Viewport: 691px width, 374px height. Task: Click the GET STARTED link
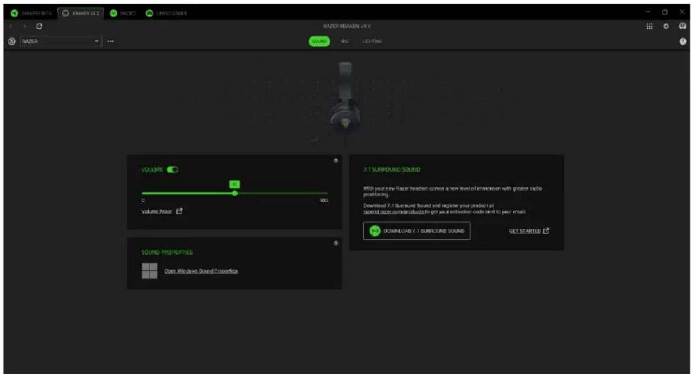[x=524, y=231]
